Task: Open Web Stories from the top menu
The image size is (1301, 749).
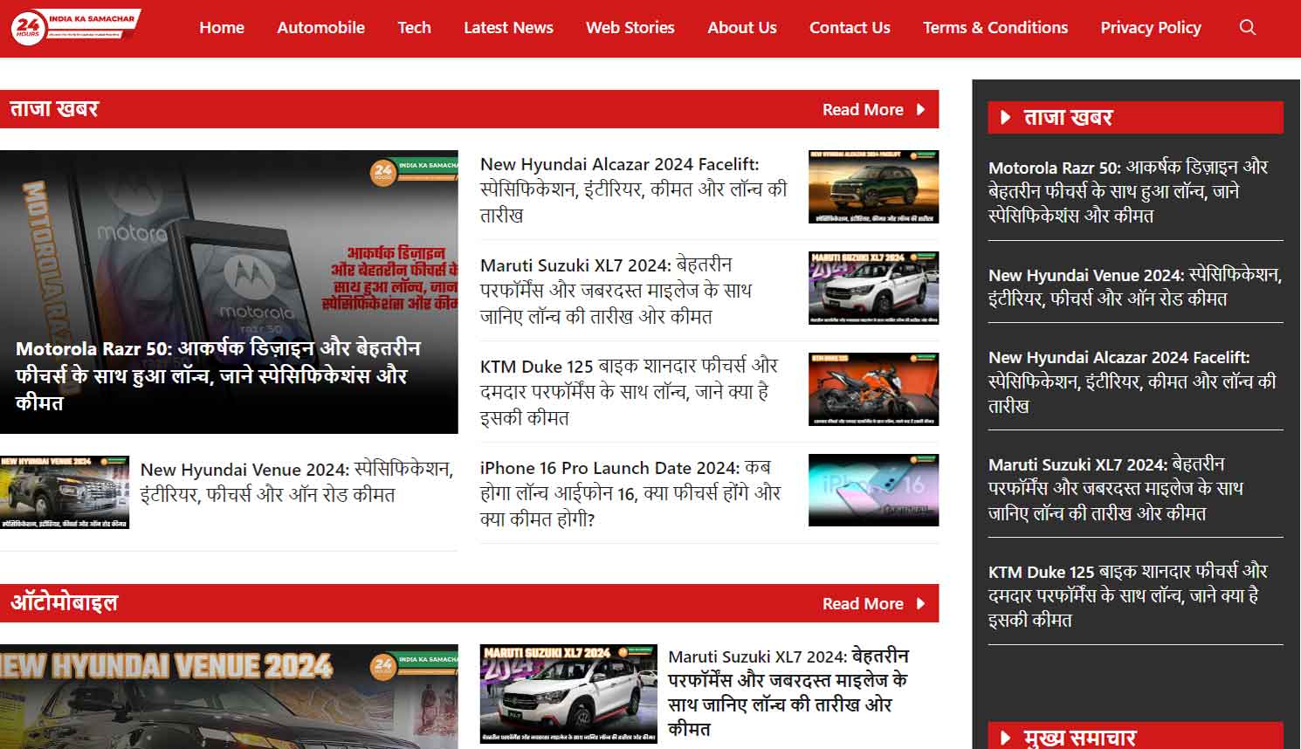Action: [x=630, y=27]
